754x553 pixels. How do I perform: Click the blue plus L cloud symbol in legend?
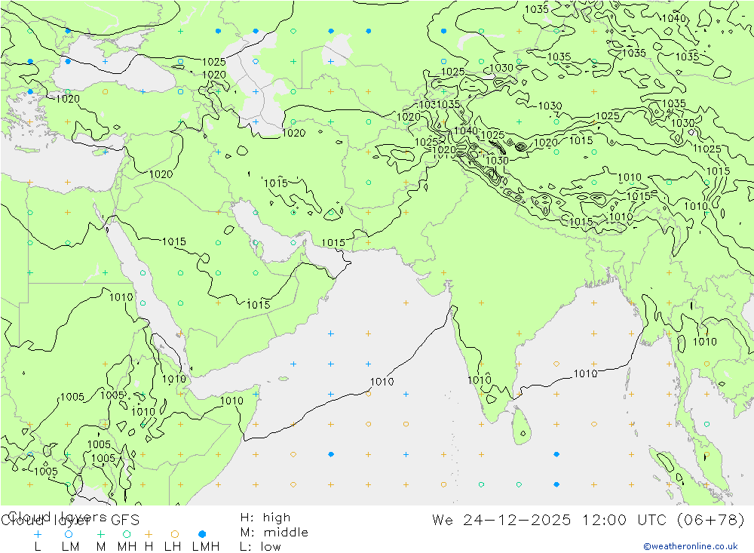[x=38, y=534]
